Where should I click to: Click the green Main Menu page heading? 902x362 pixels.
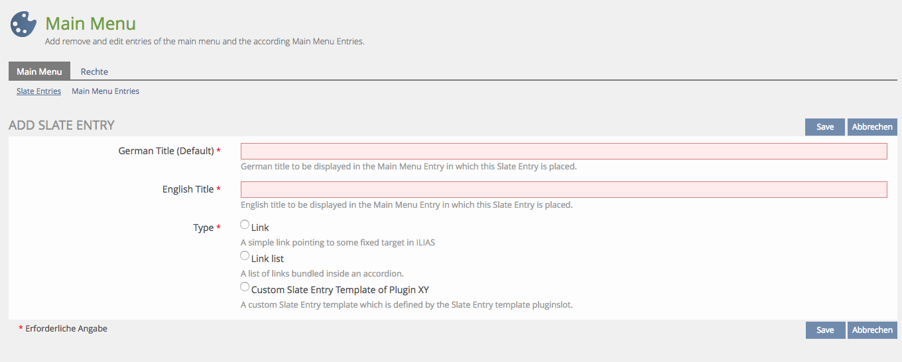[90, 24]
